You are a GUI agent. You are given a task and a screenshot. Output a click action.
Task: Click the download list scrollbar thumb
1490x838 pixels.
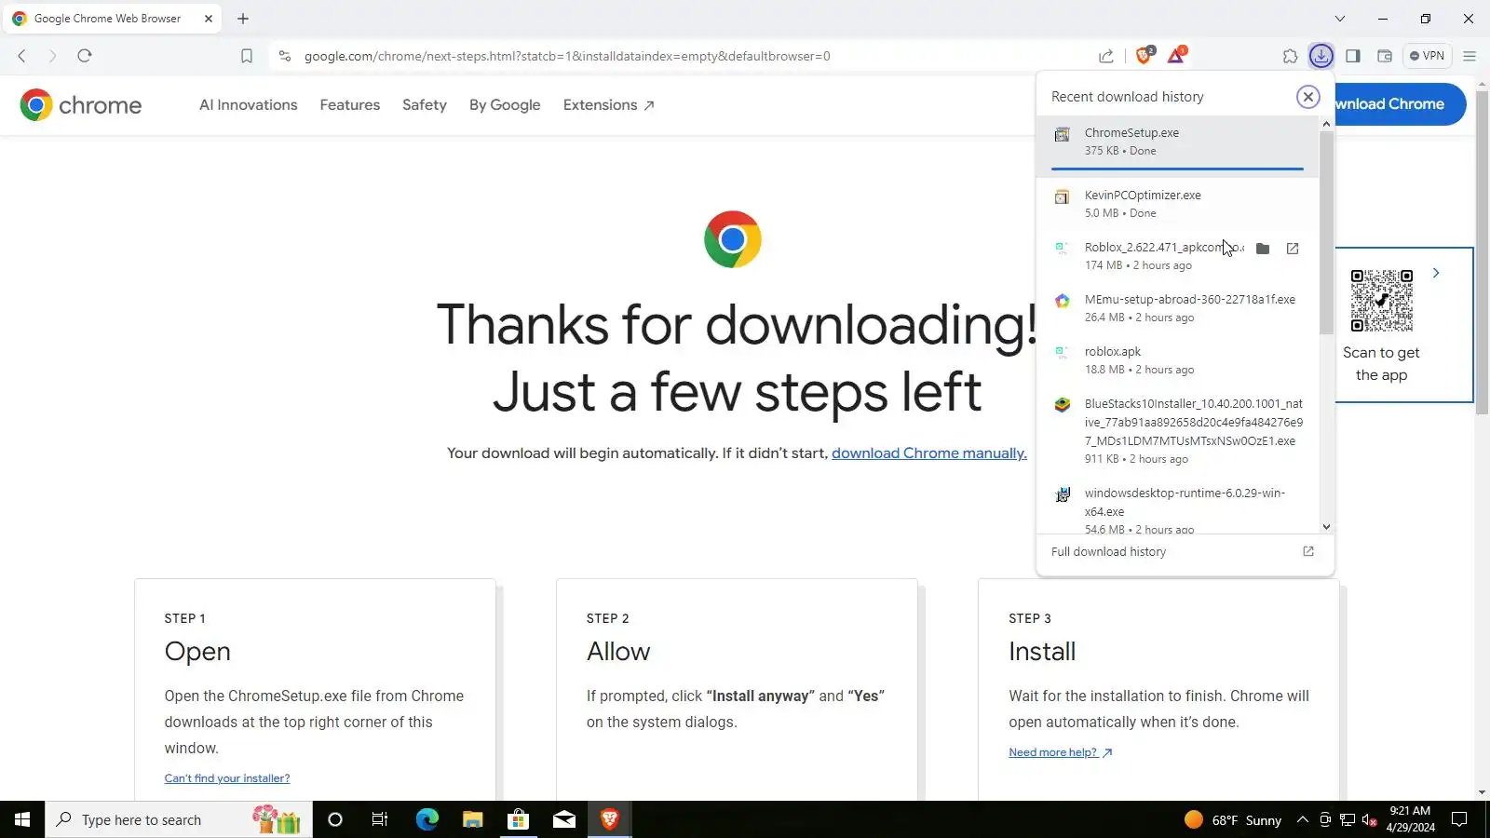coord(1327,233)
